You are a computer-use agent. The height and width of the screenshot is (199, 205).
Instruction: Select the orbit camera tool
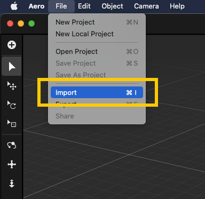tap(12, 145)
